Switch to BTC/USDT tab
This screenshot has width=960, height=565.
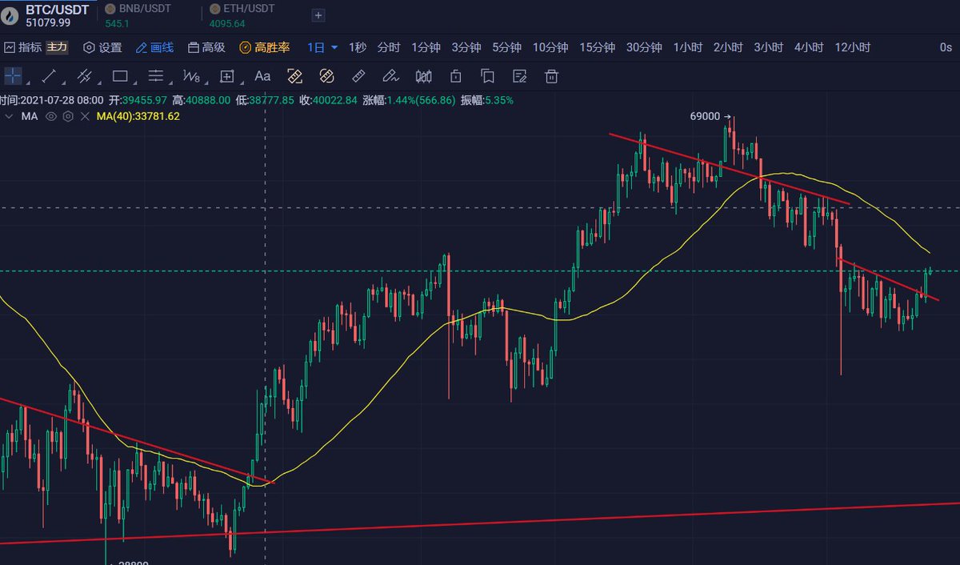(47, 14)
